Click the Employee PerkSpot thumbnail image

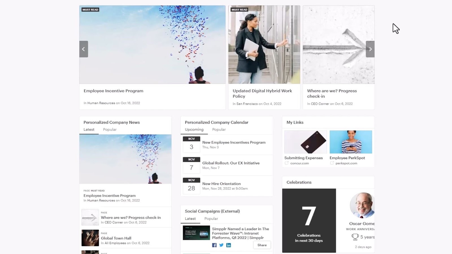point(351,142)
